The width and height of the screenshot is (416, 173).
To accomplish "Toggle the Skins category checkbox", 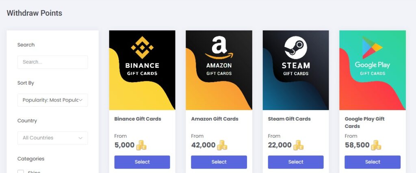I will pyautogui.click(x=21, y=172).
